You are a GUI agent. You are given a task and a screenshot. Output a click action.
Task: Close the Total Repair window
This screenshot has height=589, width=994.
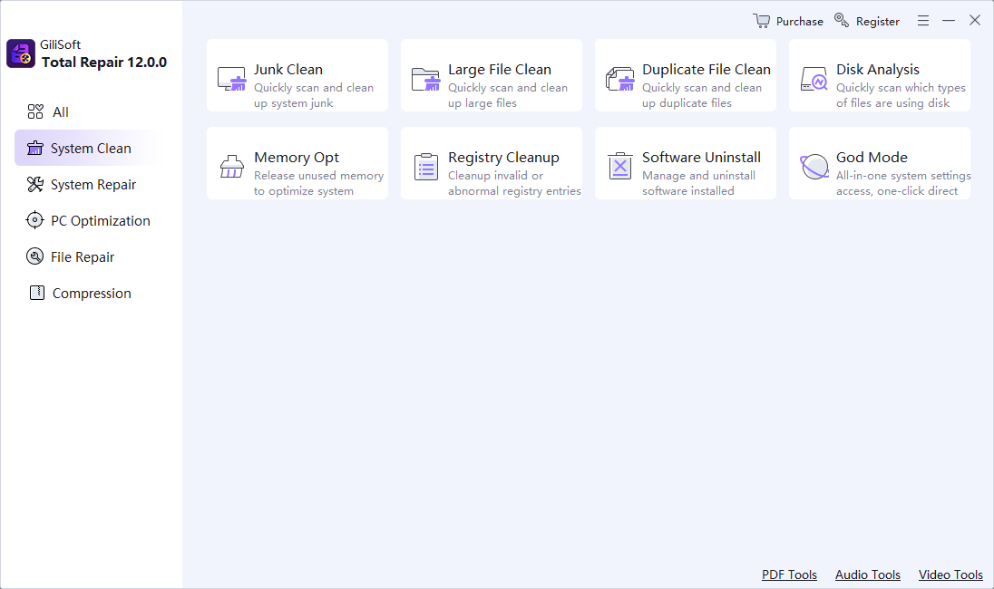coord(975,20)
